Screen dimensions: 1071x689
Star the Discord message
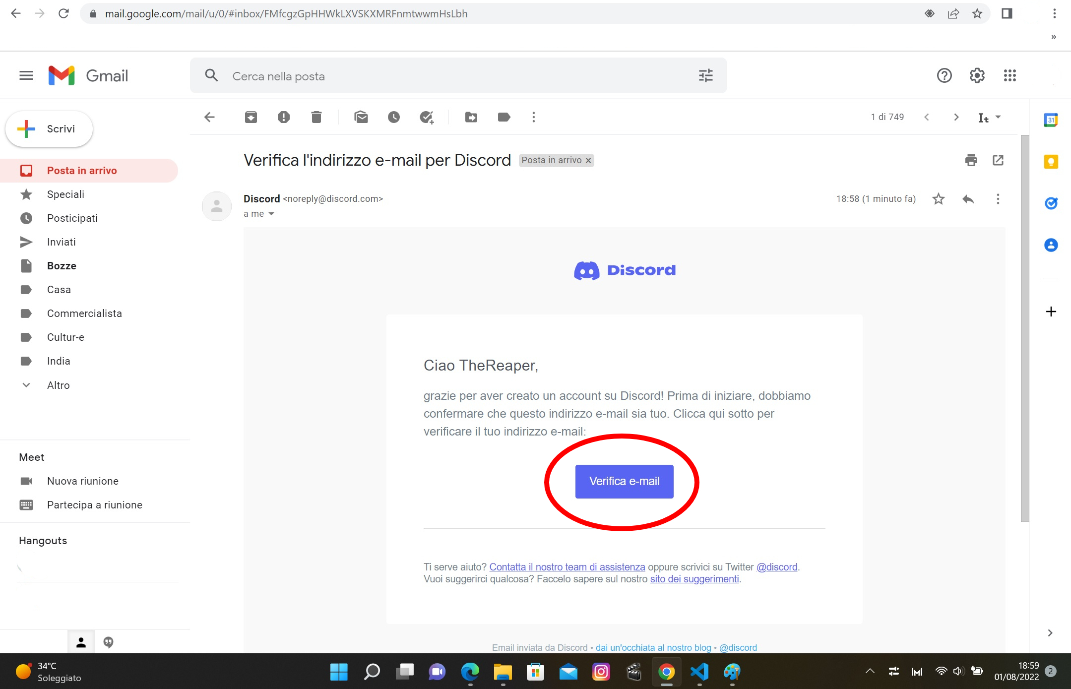[938, 198]
